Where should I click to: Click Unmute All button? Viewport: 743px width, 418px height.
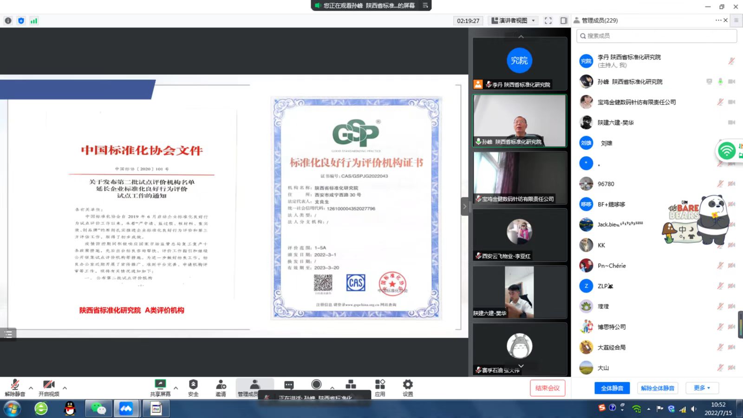[x=657, y=388]
